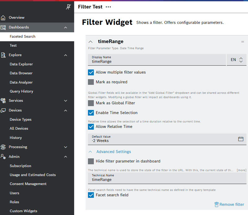Image resolution: width=248 pixels, height=215 pixels.
Task: Check Mark as Global Filter
Action: (x=91, y=103)
